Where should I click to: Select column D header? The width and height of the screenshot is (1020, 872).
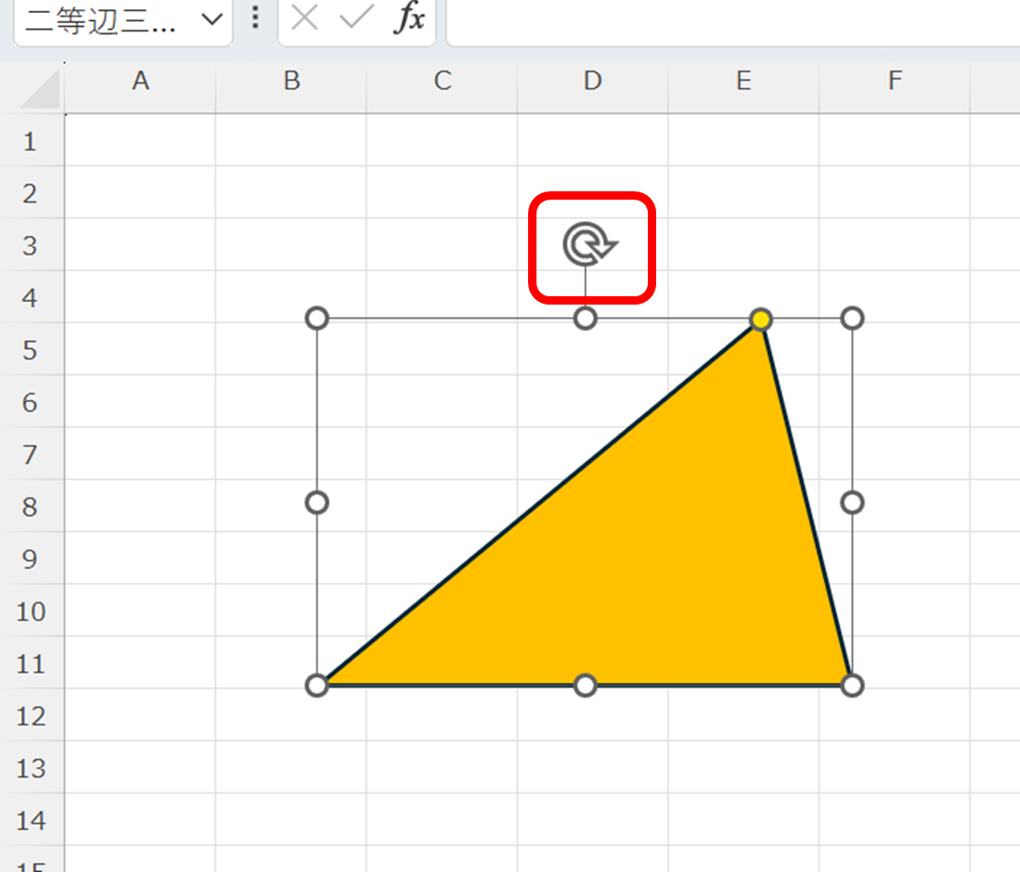pyautogui.click(x=592, y=82)
